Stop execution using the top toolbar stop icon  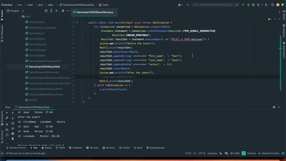tap(266, 5)
